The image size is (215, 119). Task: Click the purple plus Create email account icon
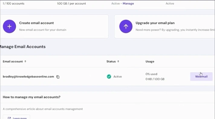click(x=9, y=26)
